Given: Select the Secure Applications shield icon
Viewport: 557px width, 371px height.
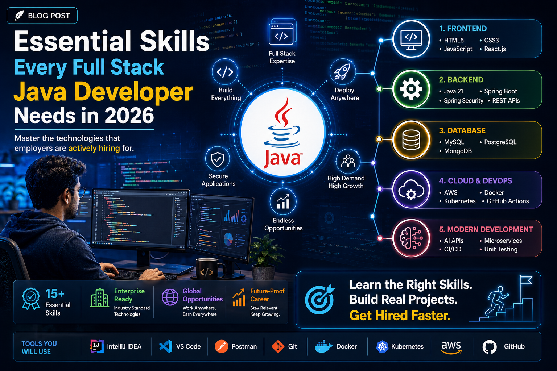Looking at the screenshot, I should (x=218, y=159).
